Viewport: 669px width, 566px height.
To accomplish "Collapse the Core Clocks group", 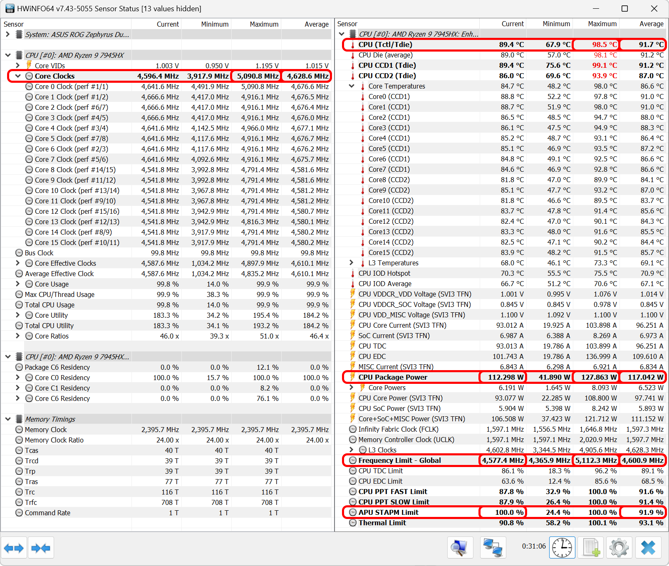I will coord(18,76).
